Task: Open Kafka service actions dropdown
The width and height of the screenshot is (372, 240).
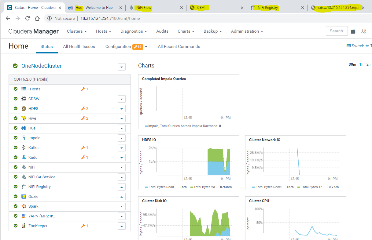Action: click(122, 148)
